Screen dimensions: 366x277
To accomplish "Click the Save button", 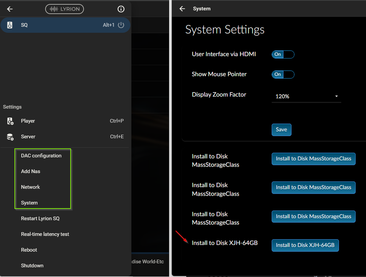I will [x=281, y=130].
